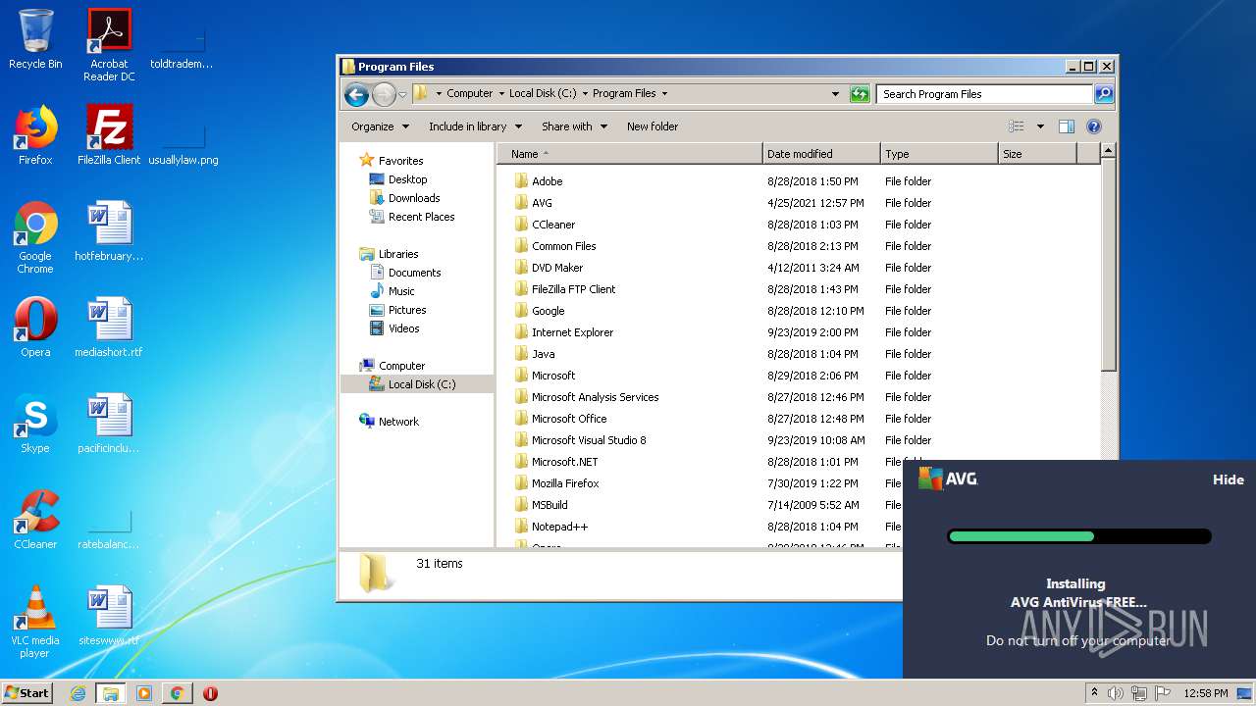The height and width of the screenshot is (706, 1256).
Task: Open Views options dropdown arrow
Action: click(1040, 126)
